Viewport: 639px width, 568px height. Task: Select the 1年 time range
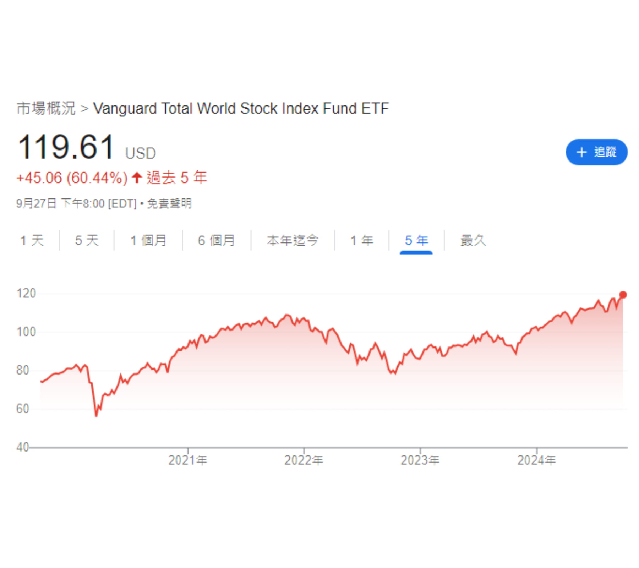361,240
